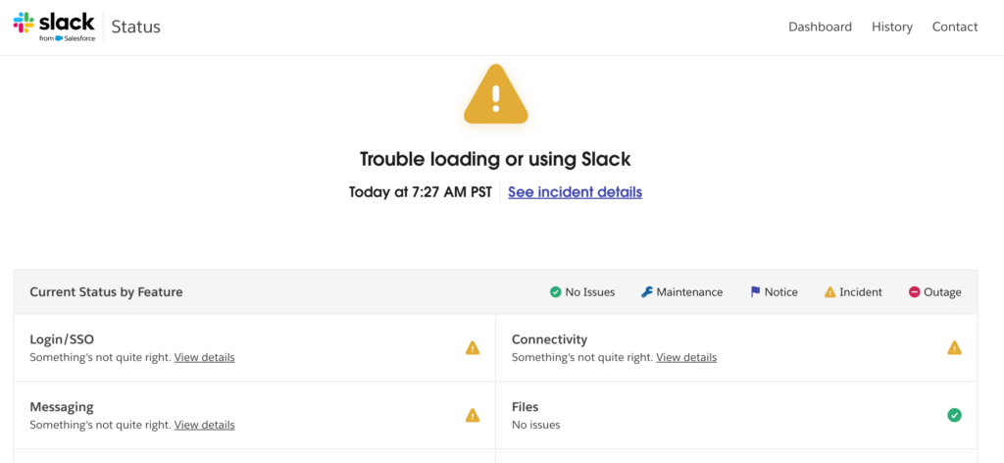
Task: Click the Login/SSO incident warning icon
Action: (473, 347)
